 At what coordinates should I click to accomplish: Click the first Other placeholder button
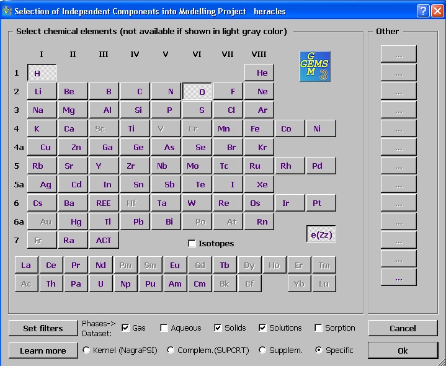pos(399,53)
